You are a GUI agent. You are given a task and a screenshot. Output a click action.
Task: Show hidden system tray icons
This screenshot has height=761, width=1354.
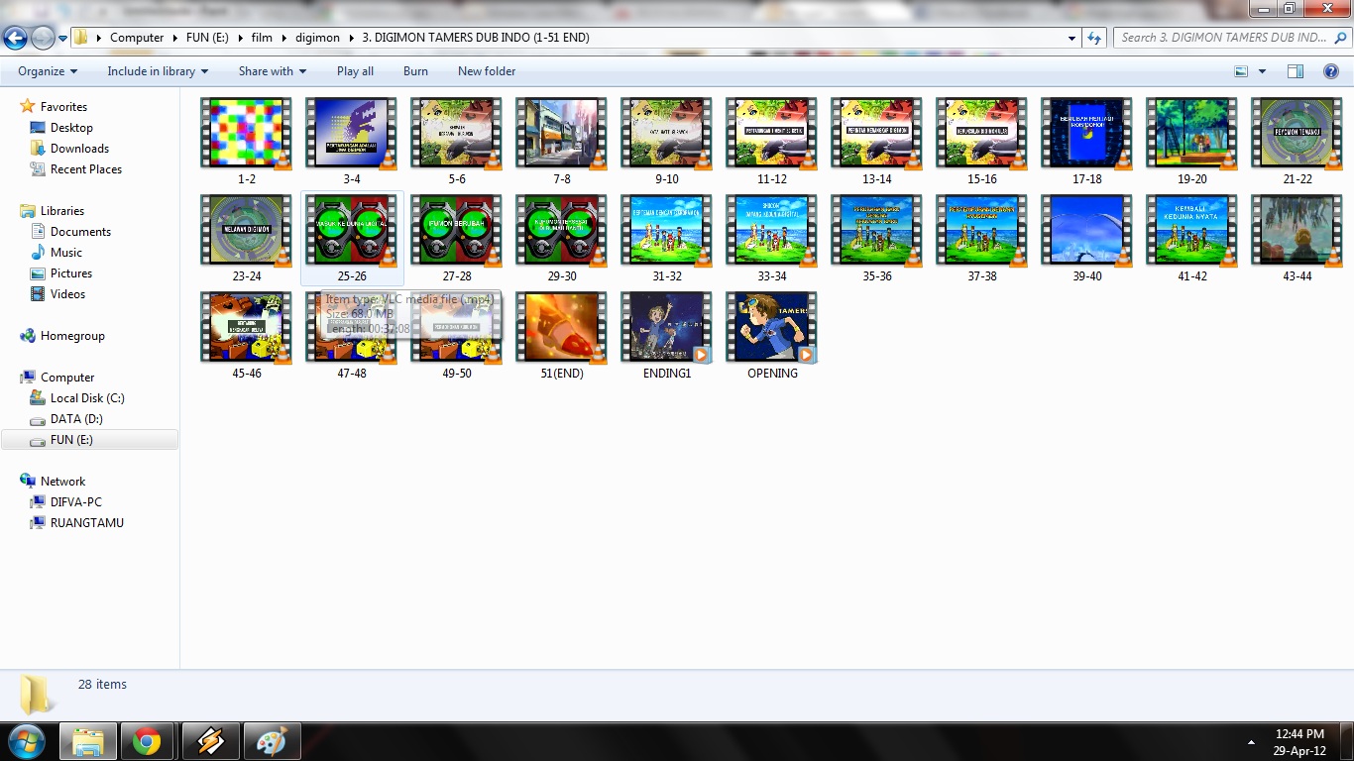click(x=1251, y=741)
